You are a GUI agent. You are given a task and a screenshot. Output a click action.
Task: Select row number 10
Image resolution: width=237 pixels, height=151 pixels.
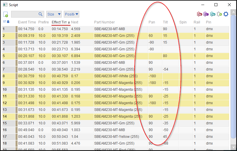pos(9,90)
